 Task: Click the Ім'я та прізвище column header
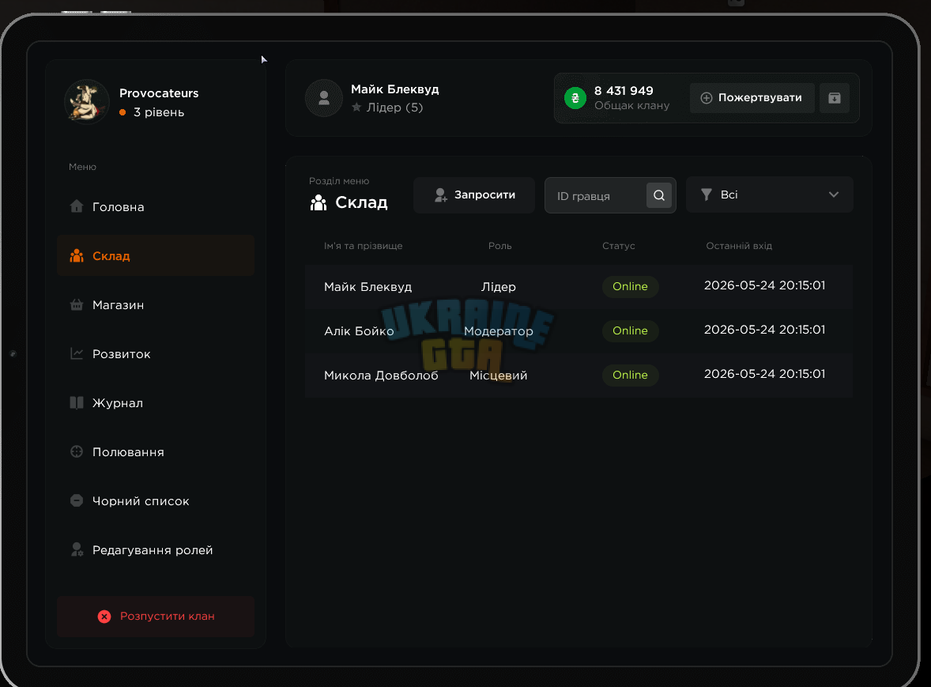coord(363,246)
